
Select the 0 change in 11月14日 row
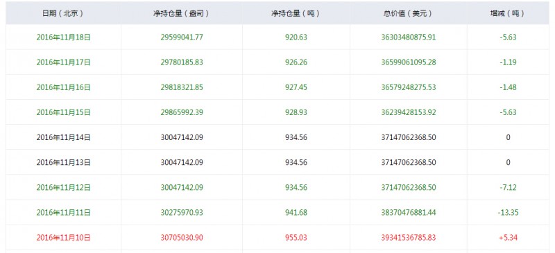[509, 137]
